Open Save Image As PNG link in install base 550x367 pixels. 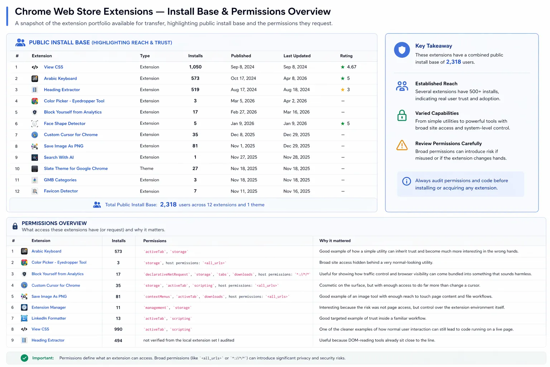pyautogui.click(x=64, y=146)
